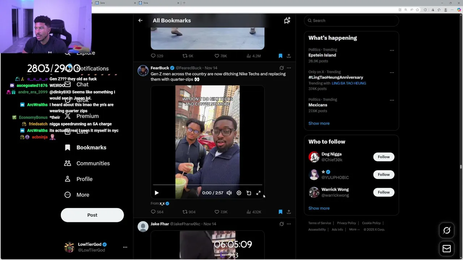The height and width of the screenshot is (260, 463).
Task: Repost the FearBuck post with 904 reposts
Action: coord(189,212)
